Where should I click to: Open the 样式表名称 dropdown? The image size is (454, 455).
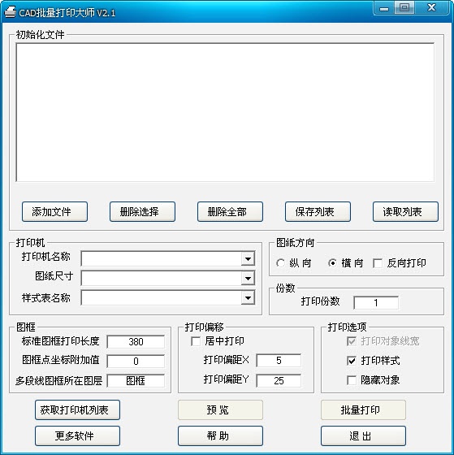pos(248,297)
